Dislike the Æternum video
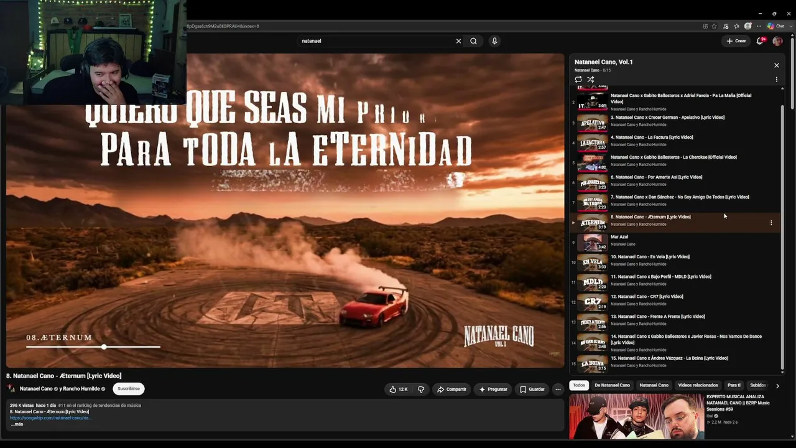This screenshot has width=796, height=448. 421,390
